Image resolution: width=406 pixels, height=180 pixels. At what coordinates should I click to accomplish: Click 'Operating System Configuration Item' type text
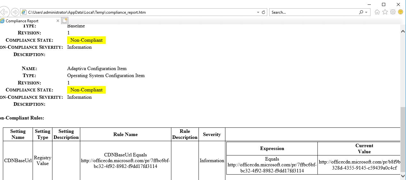pyautogui.click(x=106, y=76)
